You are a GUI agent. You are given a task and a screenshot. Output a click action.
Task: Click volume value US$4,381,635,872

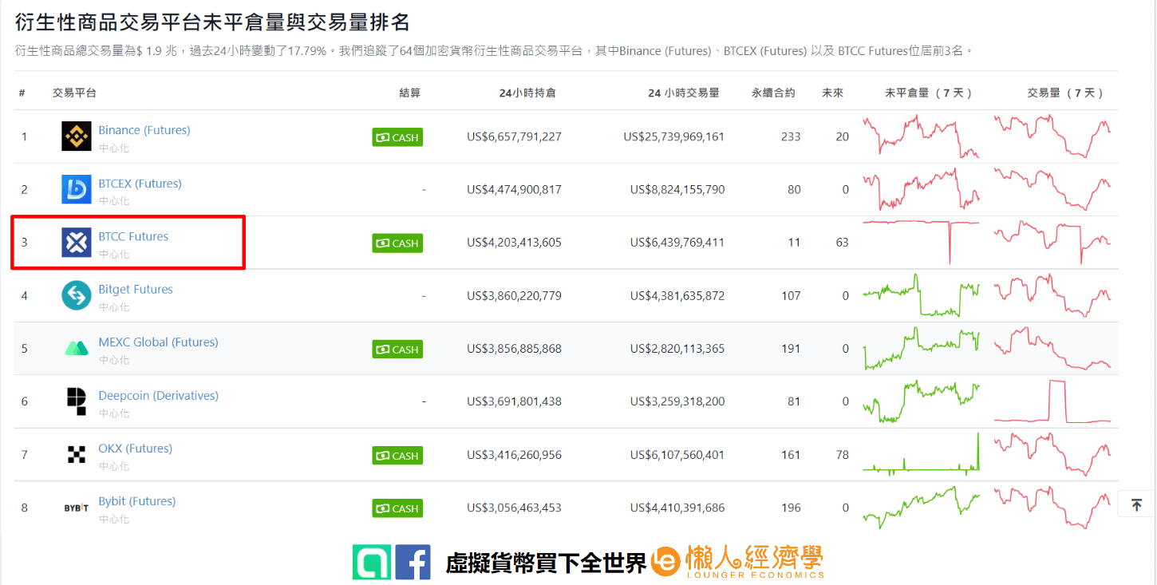tap(677, 295)
